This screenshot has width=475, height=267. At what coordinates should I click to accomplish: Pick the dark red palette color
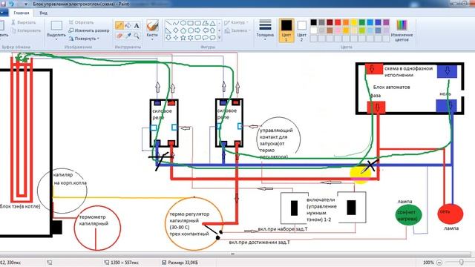click(330, 22)
